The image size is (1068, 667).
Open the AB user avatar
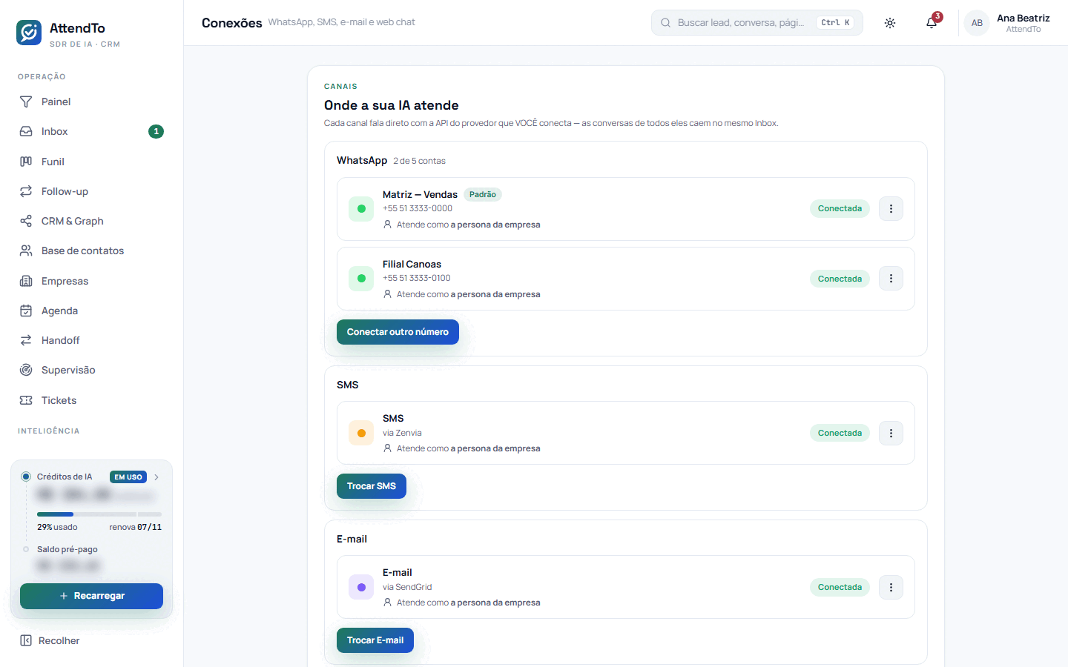977,23
